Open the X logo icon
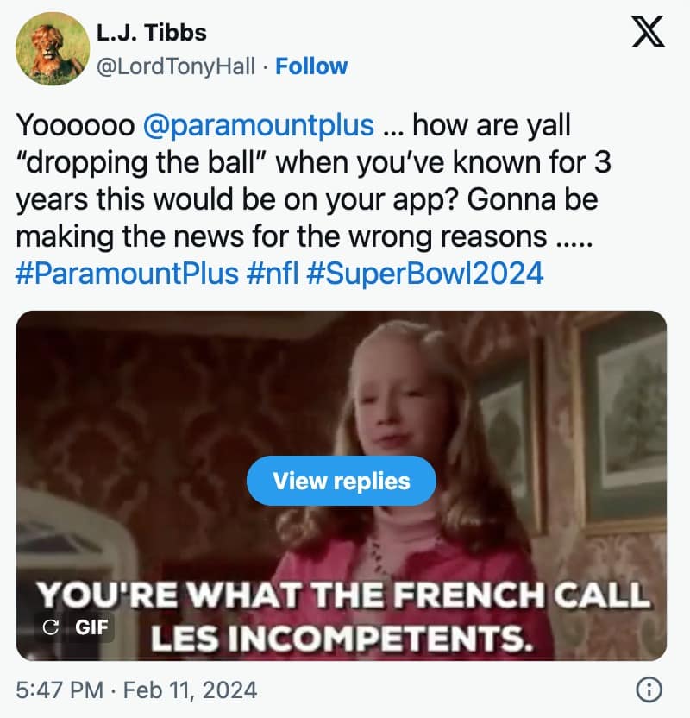This screenshot has width=690, height=718. coord(648,31)
